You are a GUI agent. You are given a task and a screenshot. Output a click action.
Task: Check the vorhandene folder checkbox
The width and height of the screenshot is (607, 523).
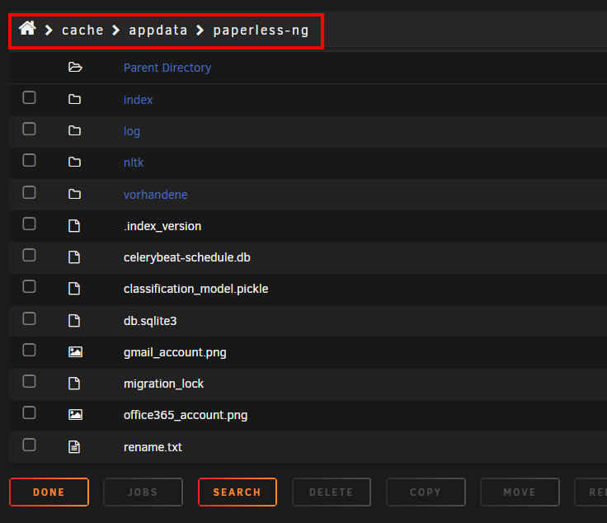click(29, 192)
